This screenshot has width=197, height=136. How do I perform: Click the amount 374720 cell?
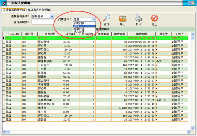click(x=120, y=108)
